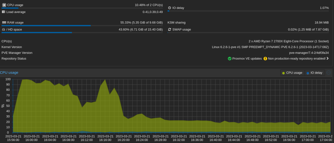
Task: Click the '43.60% (6.71 GiB of 15.40 GiB)' value
Action: point(141,30)
